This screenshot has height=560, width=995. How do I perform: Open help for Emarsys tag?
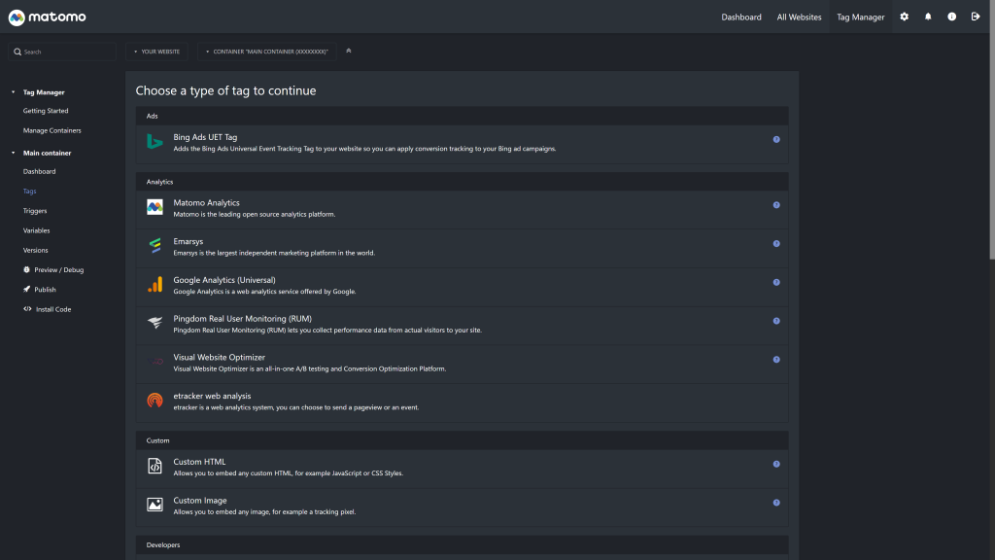(776, 244)
